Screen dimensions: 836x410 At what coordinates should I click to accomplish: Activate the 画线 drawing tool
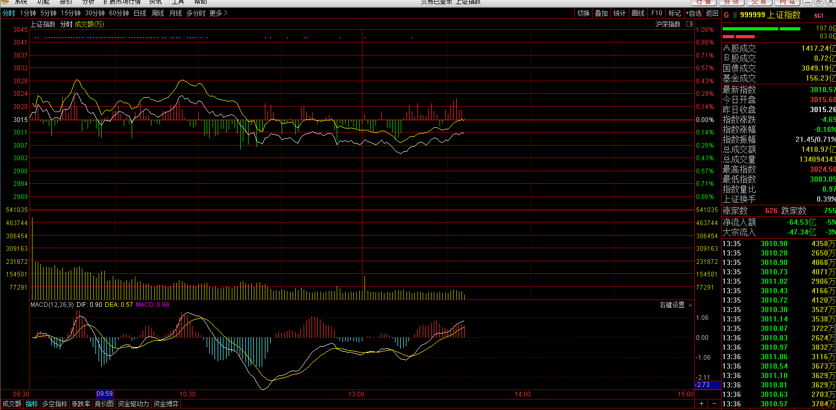[x=638, y=14]
